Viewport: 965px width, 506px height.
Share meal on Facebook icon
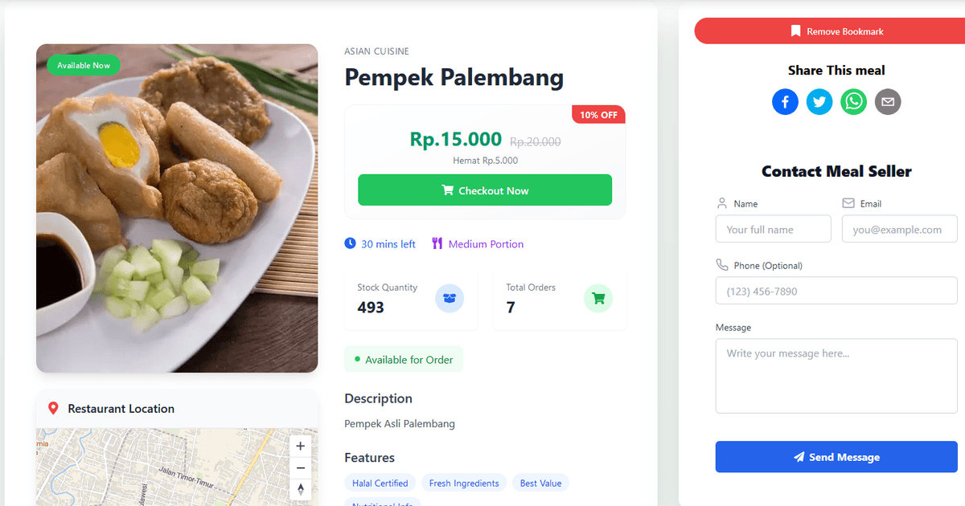tap(785, 102)
